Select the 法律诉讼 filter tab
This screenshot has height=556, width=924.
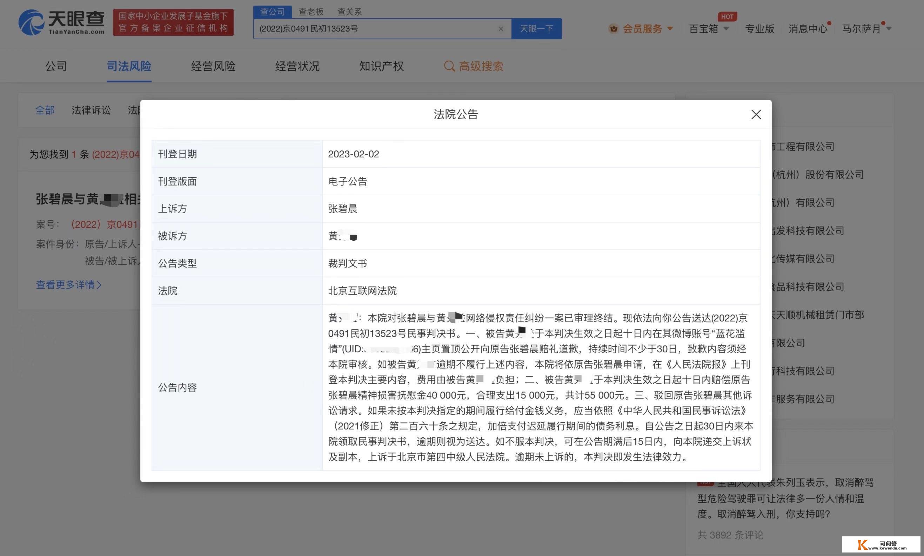click(91, 110)
